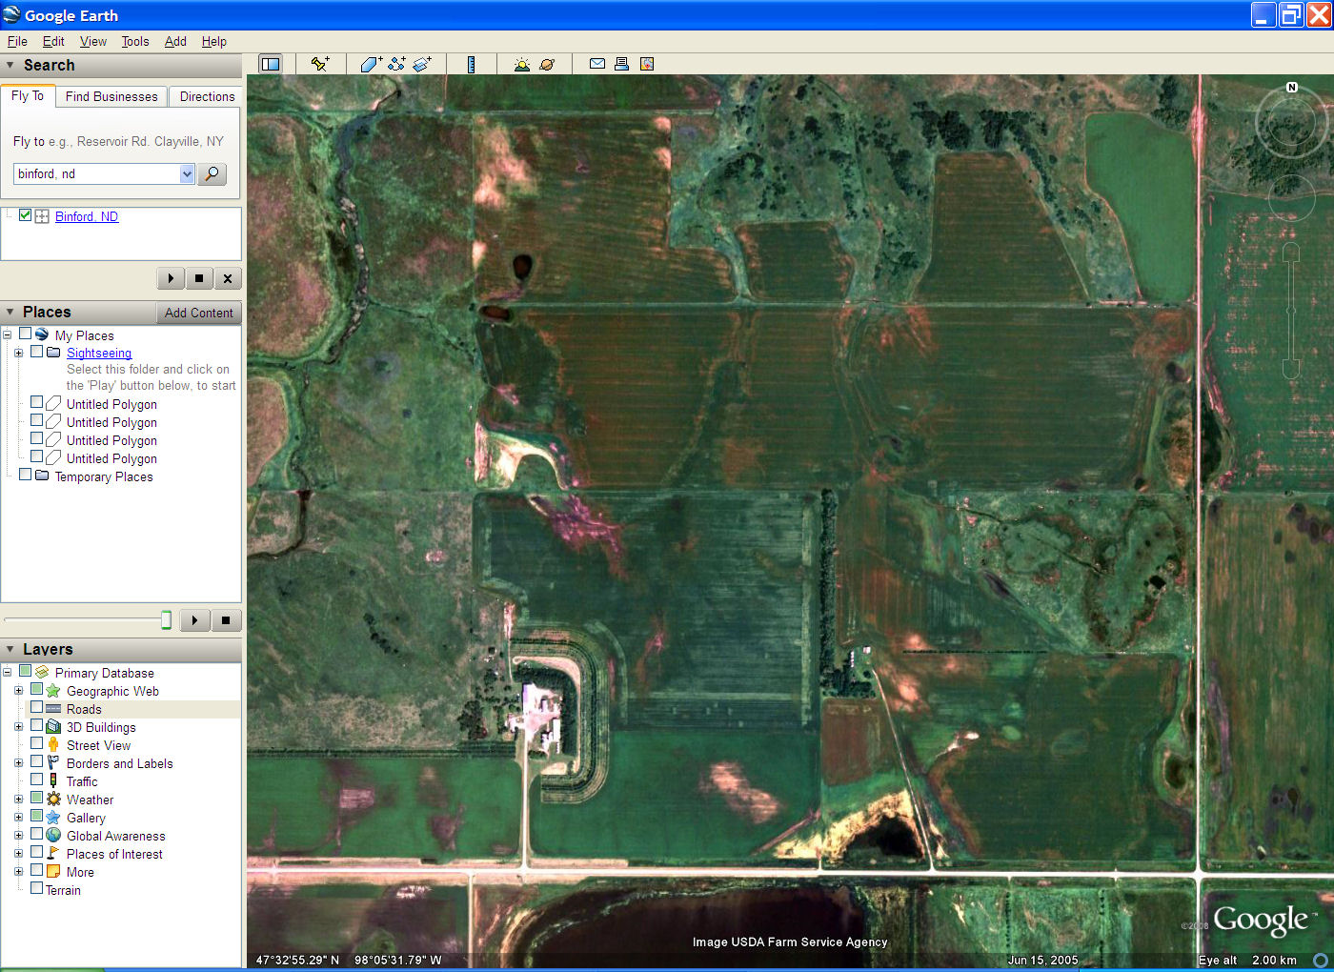This screenshot has height=972, width=1334.
Task: Click the Global Awareness globe icon
Action: (53, 836)
